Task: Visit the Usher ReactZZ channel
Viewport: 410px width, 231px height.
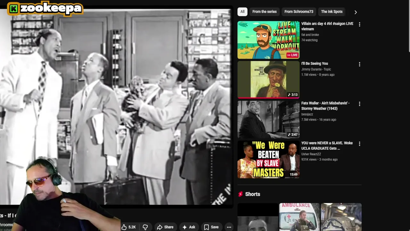Action: tap(311, 154)
